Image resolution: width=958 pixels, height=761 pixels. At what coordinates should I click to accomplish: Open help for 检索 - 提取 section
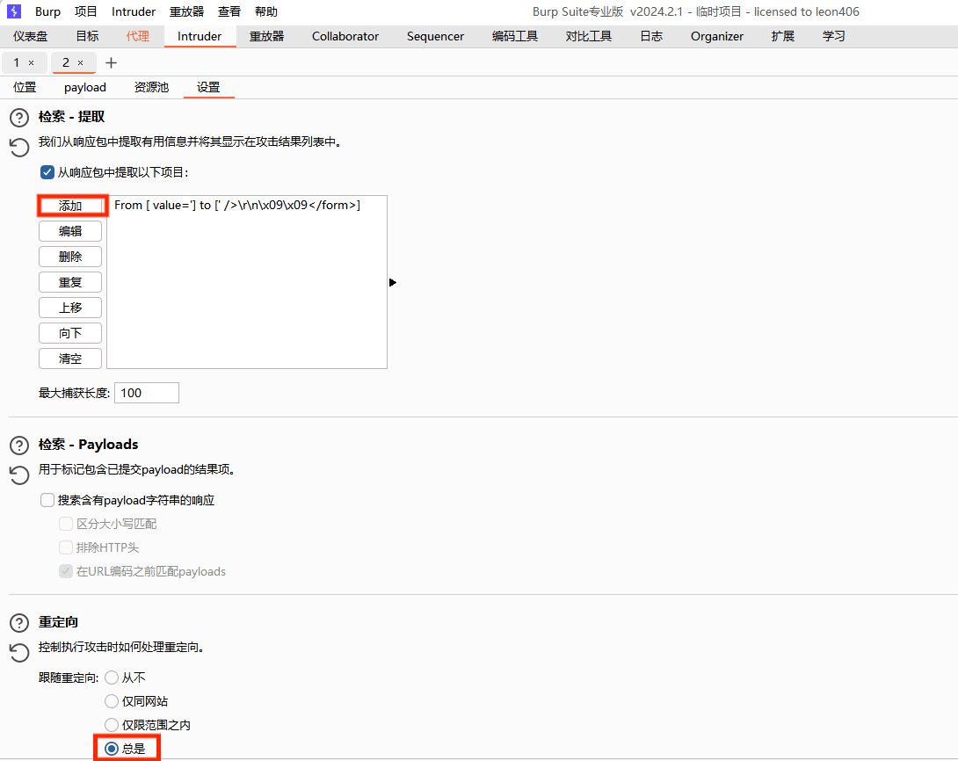[19, 117]
